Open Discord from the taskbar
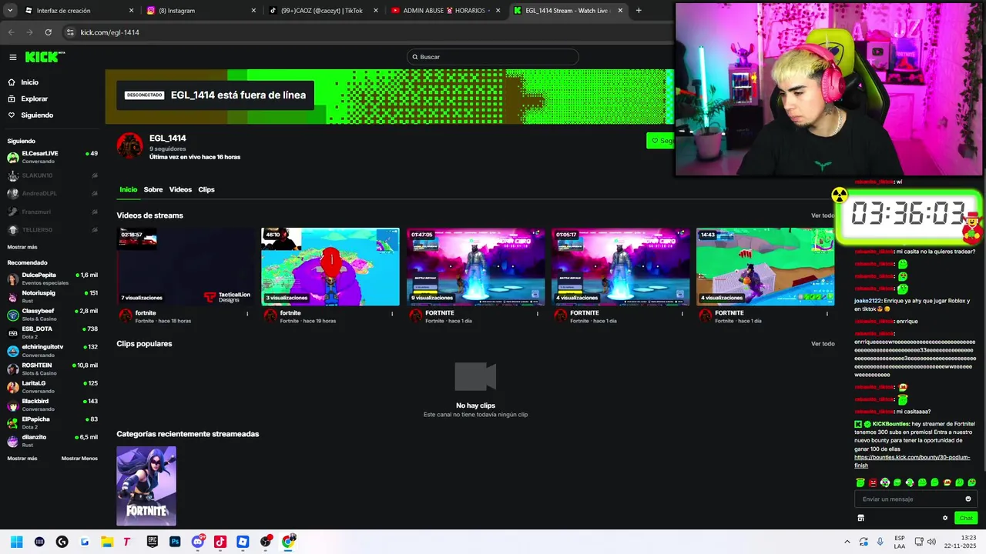The image size is (986, 554). coord(198,542)
